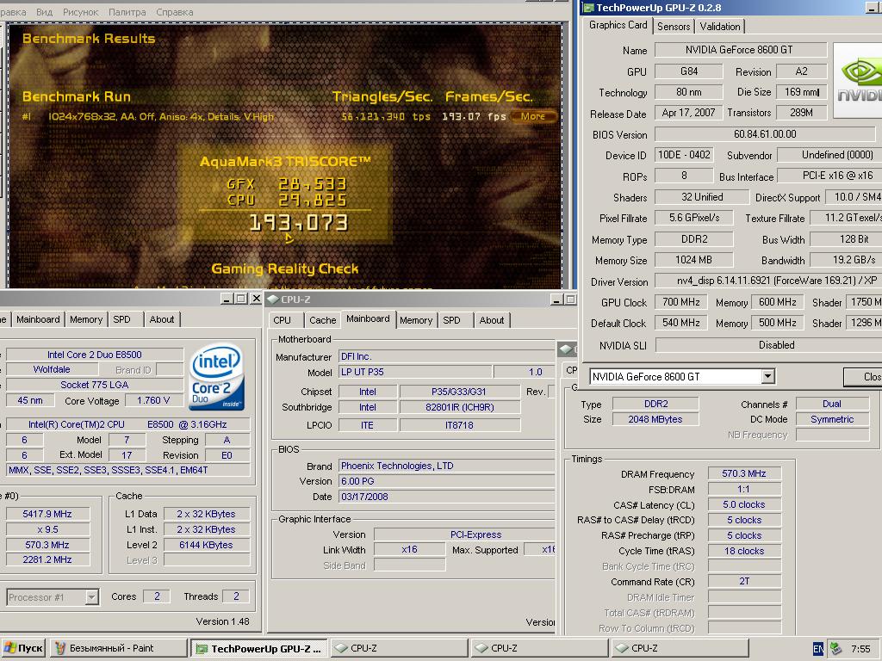Switch to Validation tab in GPU-Z
The height and width of the screenshot is (661, 882).
coord(720,27)
